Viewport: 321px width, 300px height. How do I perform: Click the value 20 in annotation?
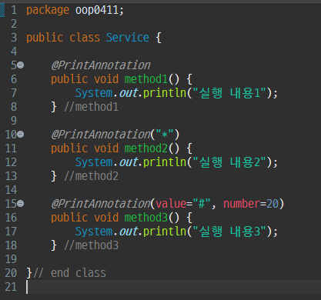click(x=273, y=204)
